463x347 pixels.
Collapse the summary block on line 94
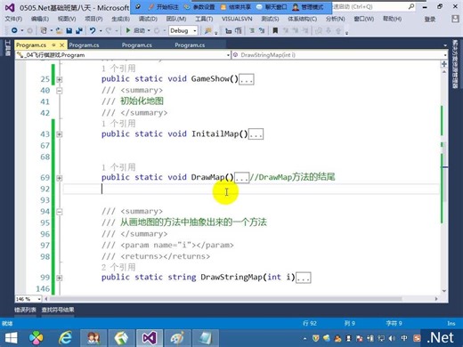[60, 212]
